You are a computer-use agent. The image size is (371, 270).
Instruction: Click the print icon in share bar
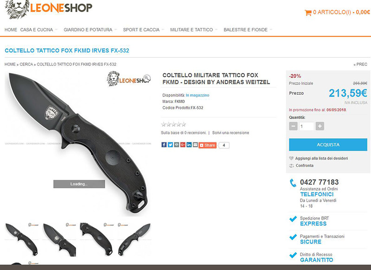point(177,145)
